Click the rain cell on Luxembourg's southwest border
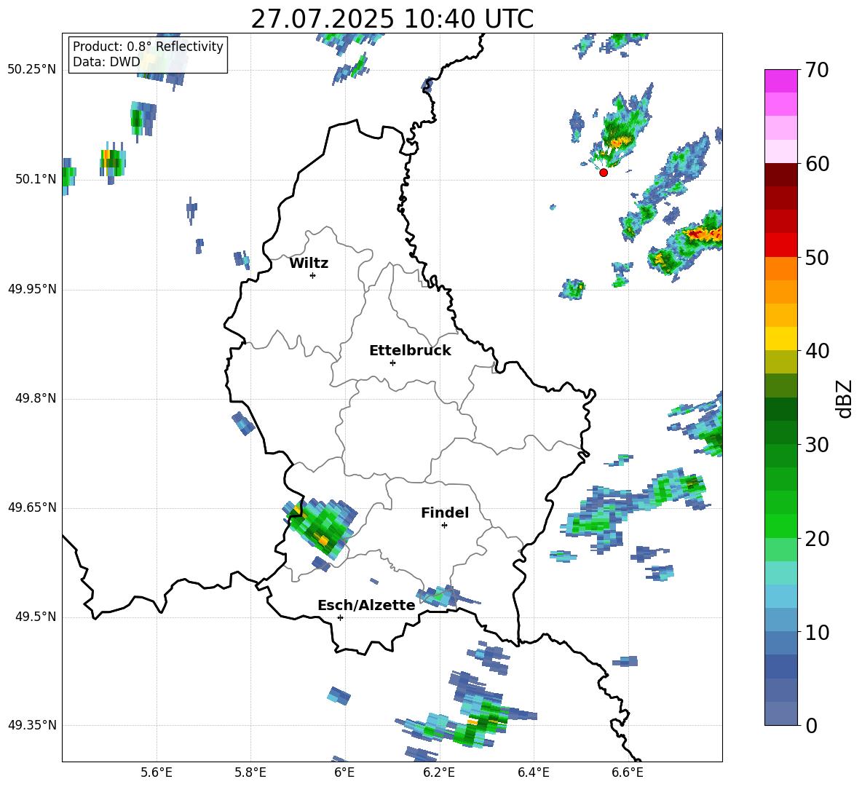This screenshot has width=862, height=787. pos(320,528)
